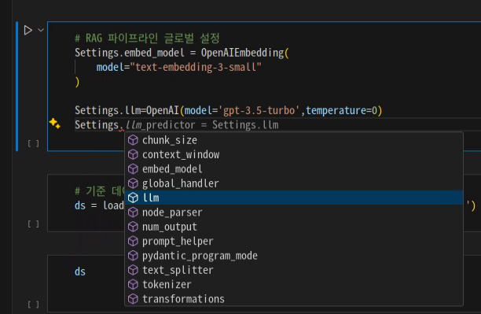Pick pydantic_program_mode suggestion
Image resolution: width=481 pixels, height=314 pixels.
coord(294,256)
